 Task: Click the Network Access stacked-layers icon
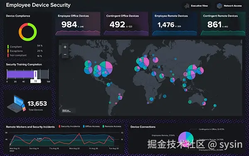pos(220,6)
